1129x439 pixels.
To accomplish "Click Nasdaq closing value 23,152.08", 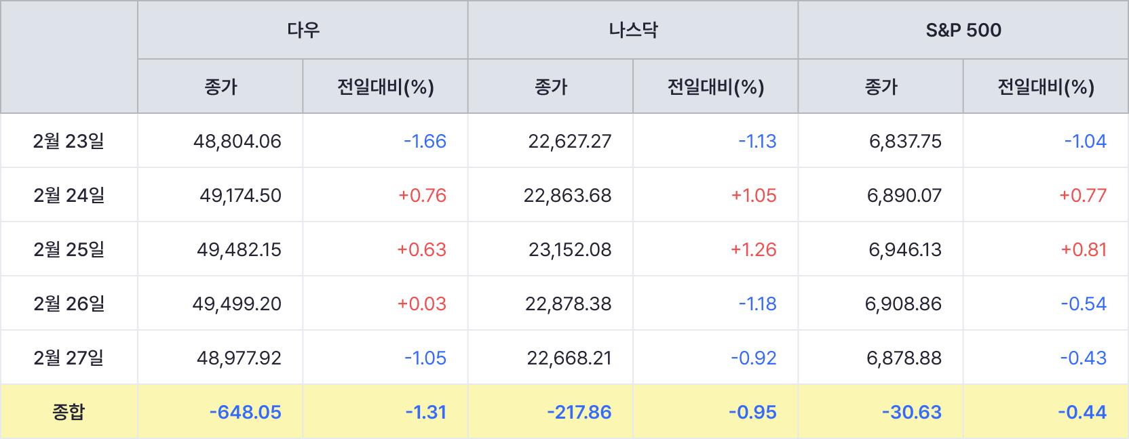I will [570, 249].
